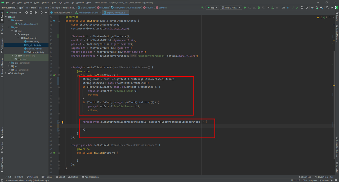The width and height of the screenshot is (339, 182).
Task: Open the IDE Settings gear in the top toolbar
Action: pos(332,8)
